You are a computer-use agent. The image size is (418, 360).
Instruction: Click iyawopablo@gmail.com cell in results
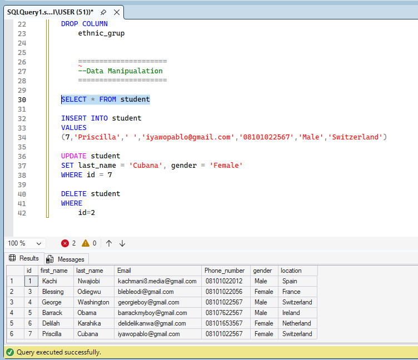[158, 334]
